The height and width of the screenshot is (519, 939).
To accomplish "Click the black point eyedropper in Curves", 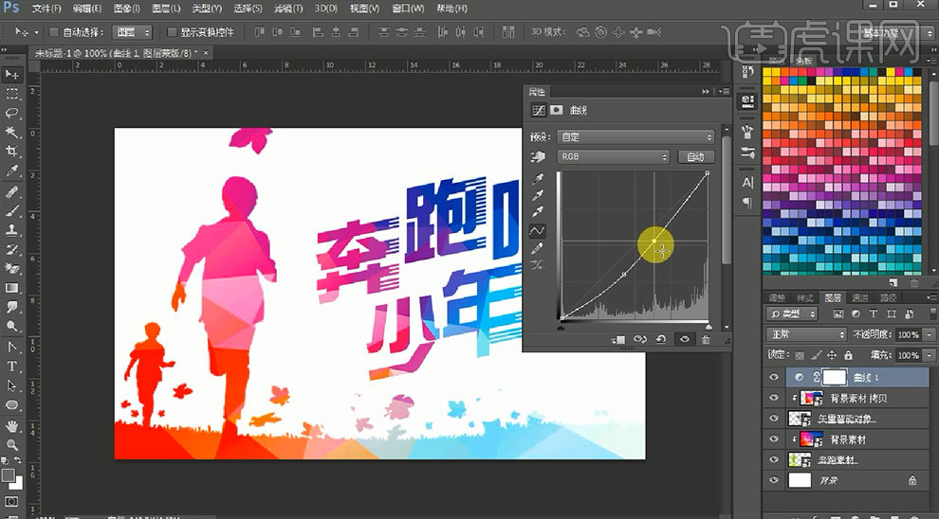I will point(537,178).
